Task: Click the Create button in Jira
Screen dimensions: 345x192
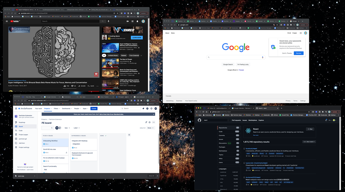Action: (x=94, y=108)
